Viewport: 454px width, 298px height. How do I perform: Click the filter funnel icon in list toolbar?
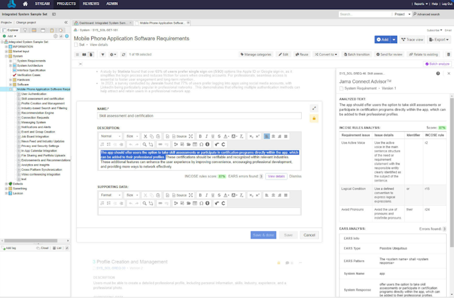point(103,54)
